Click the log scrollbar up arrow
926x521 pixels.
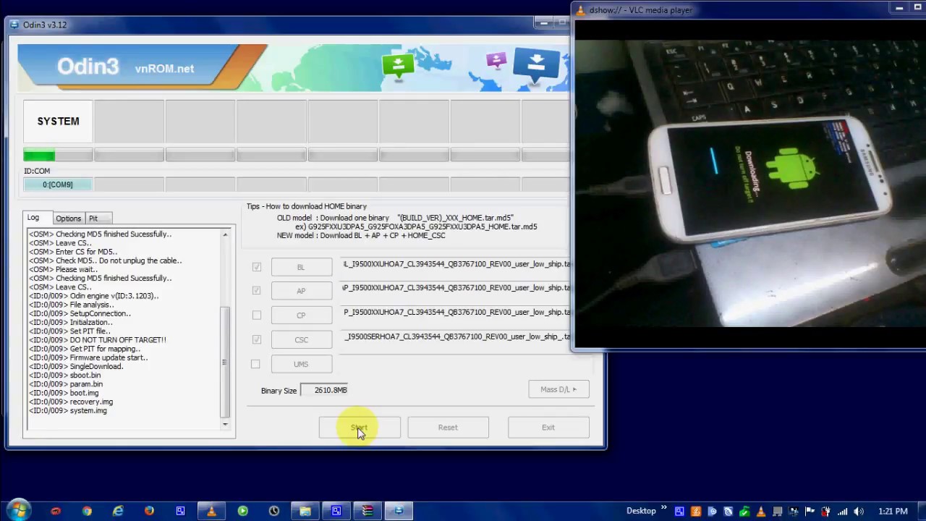pyautogui.click(x=225, y=235)
